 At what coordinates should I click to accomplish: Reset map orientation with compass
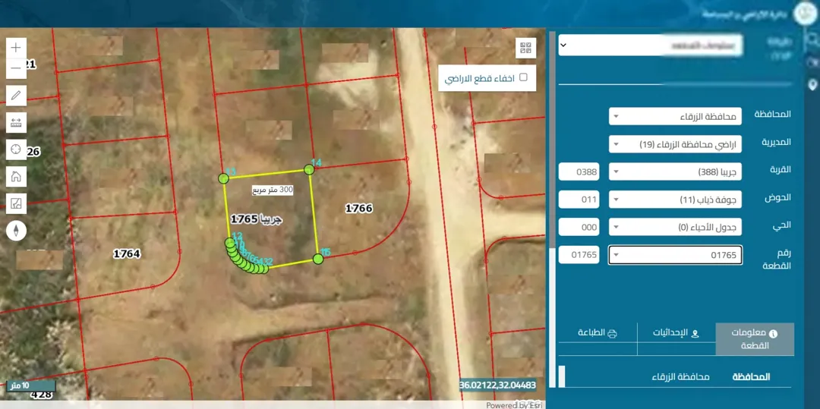(16, 231)
